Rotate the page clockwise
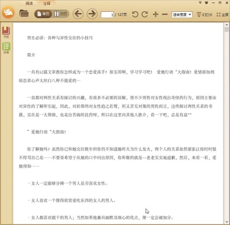230x225 pixels. (x=145, y=15)
